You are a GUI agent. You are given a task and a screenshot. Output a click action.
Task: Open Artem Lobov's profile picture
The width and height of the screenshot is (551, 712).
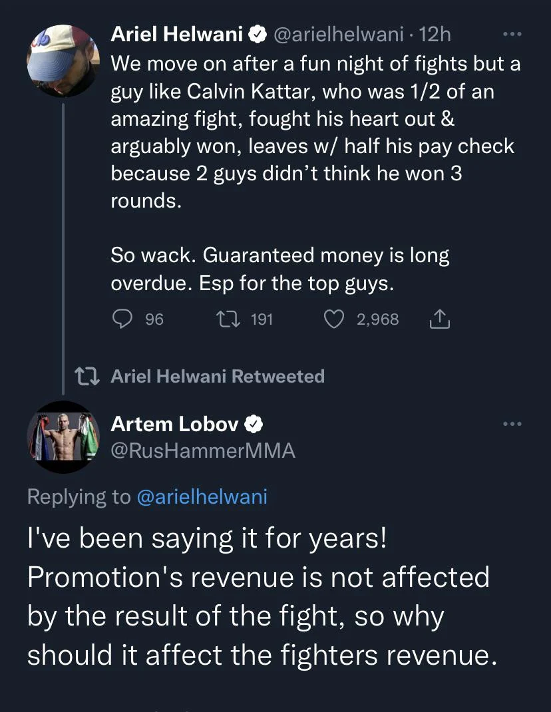click(63, 437)
